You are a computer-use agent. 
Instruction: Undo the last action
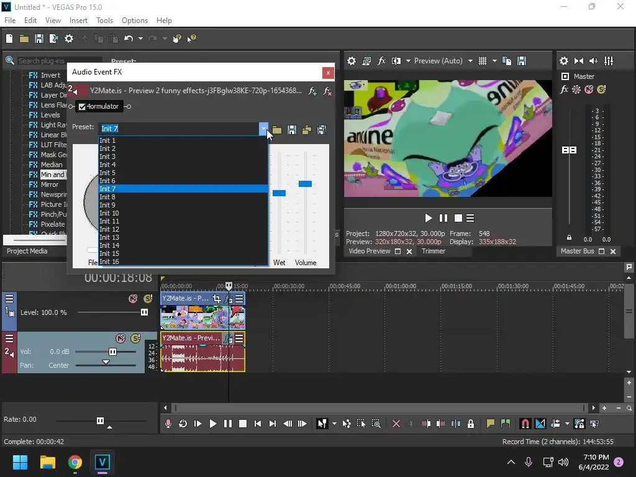pos(129,39)
